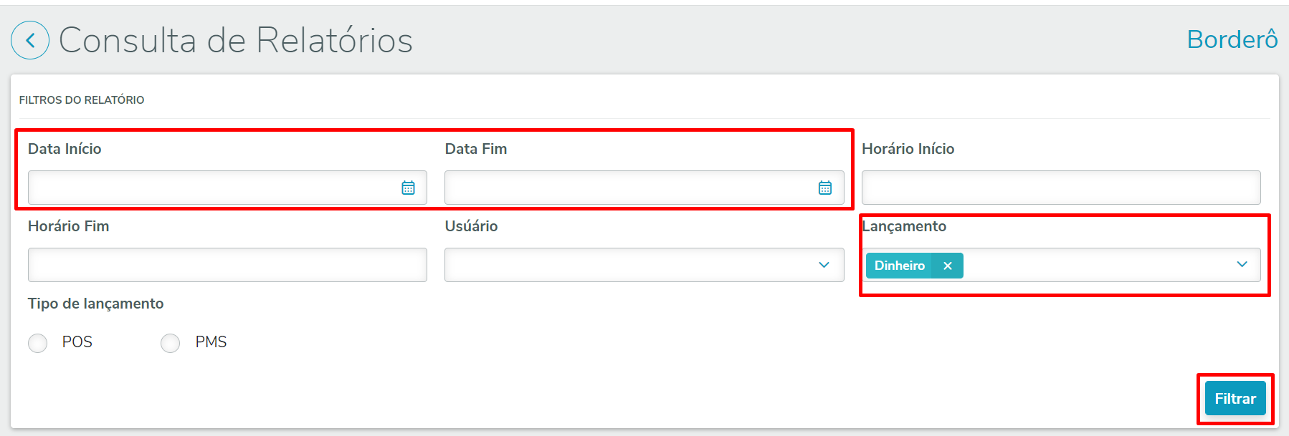Click the POS option text

pyautogui.click(x=77, y=342)
